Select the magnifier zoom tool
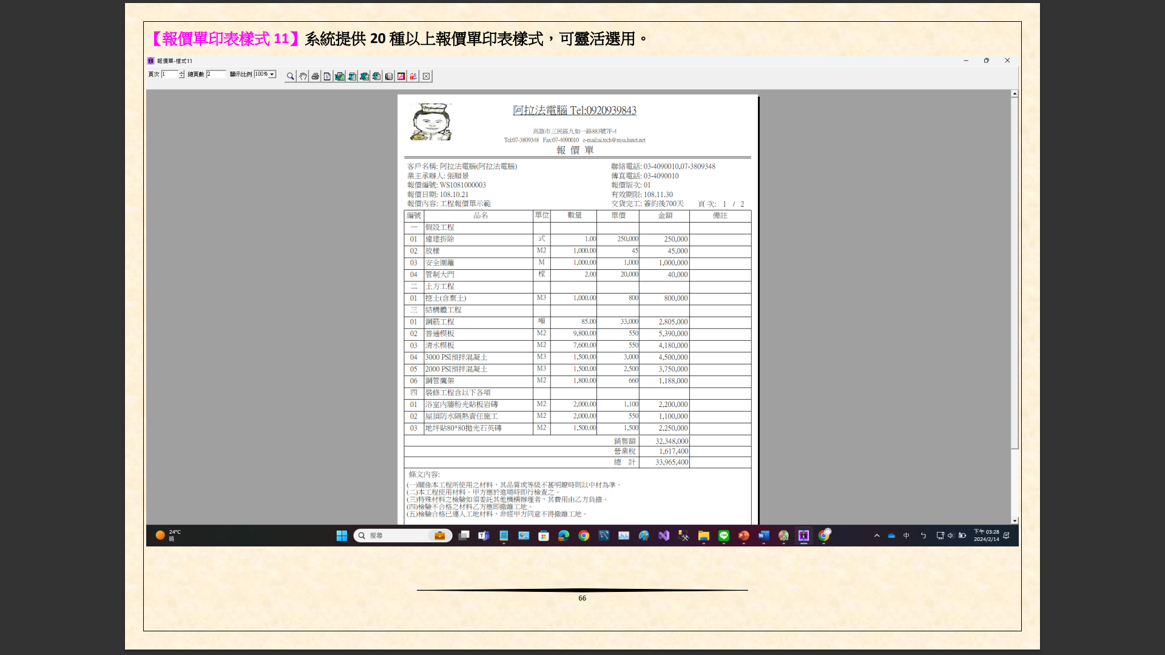Image resolution: width=1165 pixels, height=655 pixels. click(290, 76)
